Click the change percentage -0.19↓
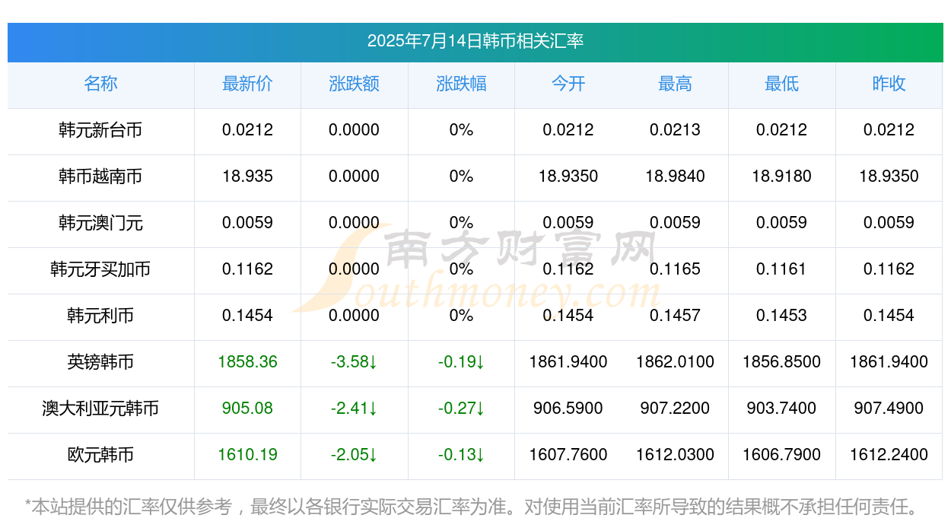951x531 pixels. coord(461,362)
